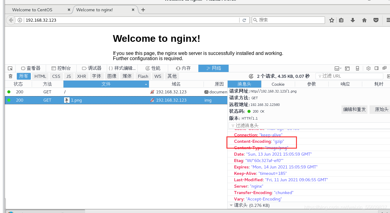Show the 消息头 Headers tab
Screen dimensions: 390x213
(x=244, y=84)
